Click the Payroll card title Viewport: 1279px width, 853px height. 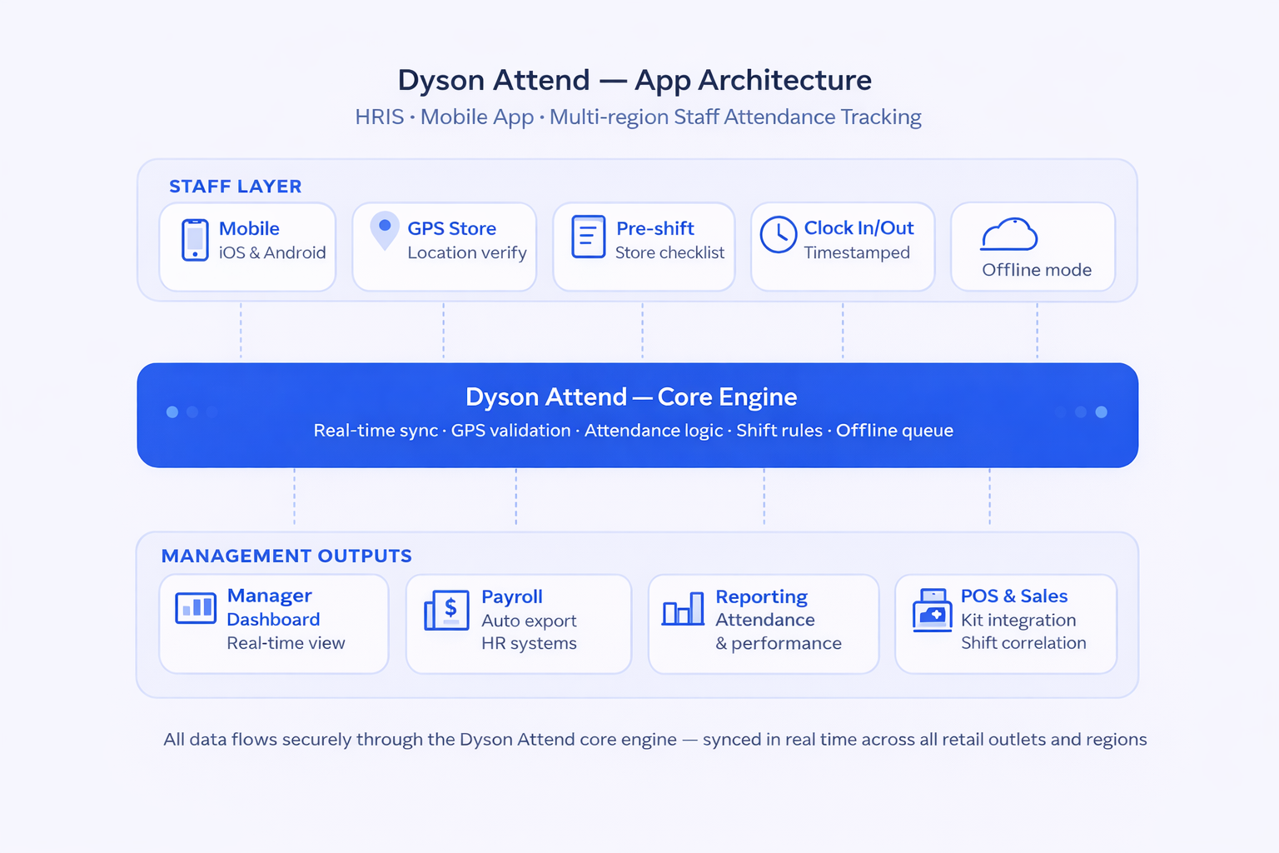coord(512,596)
